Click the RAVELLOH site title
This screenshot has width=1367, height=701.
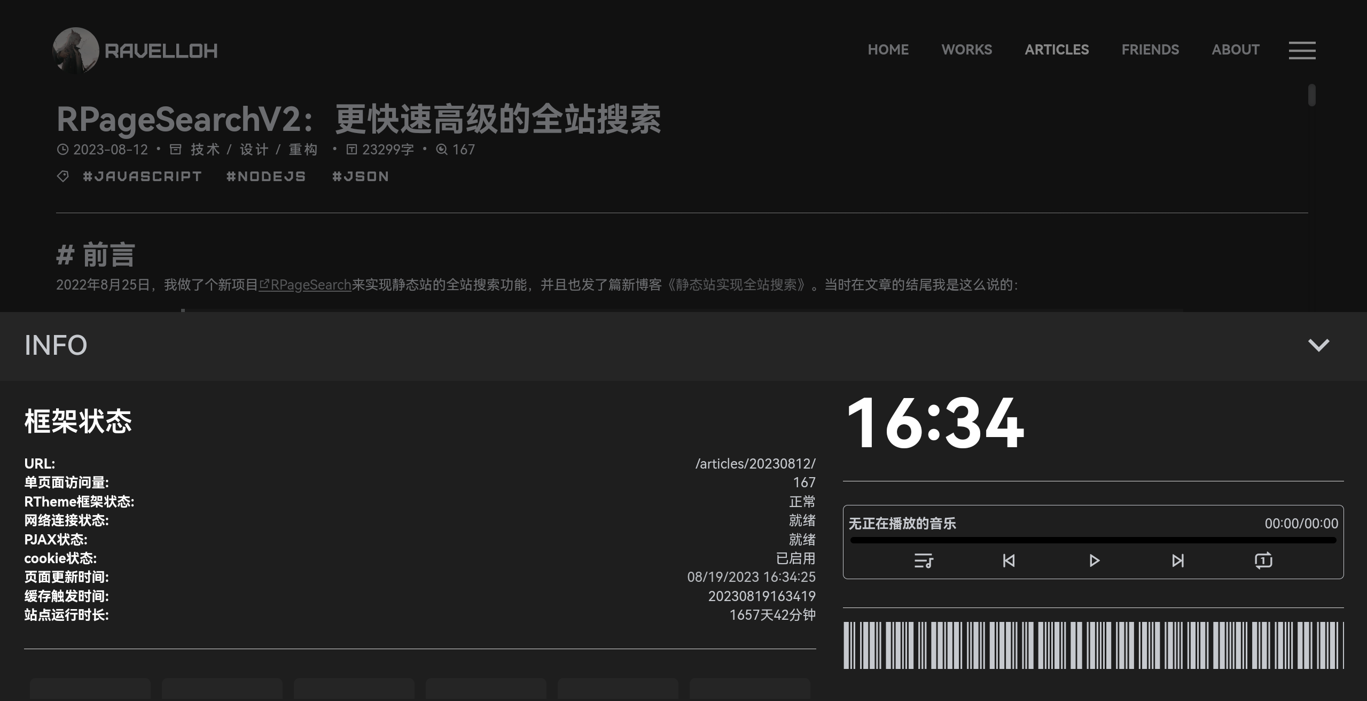tap(161, 51)
